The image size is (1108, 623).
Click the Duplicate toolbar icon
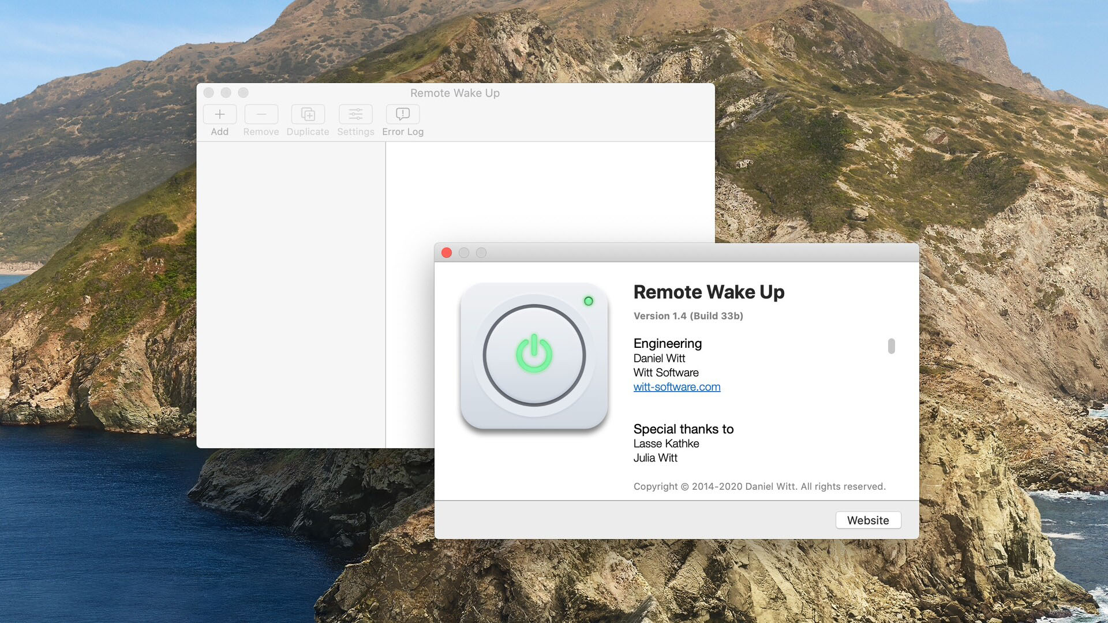308,114
